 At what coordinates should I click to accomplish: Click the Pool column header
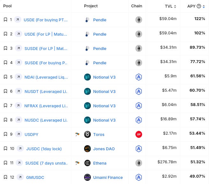click(7, 6)
